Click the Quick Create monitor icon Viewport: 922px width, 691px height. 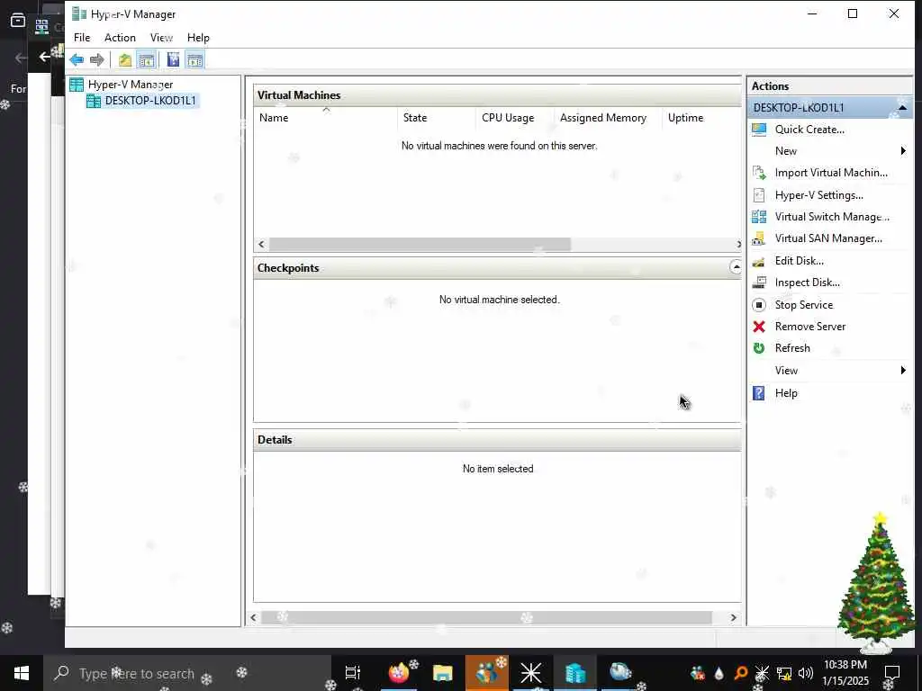coord(759,130)
